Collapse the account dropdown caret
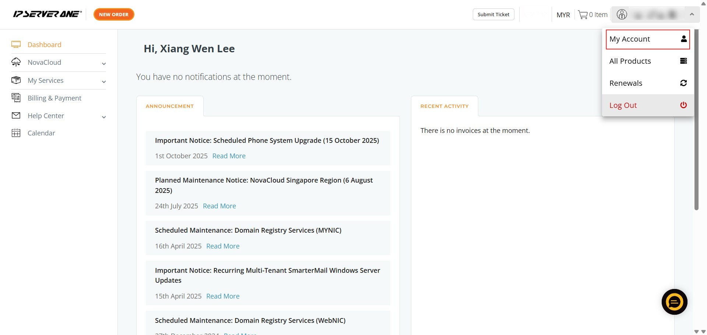Viewport: 707px width, 335px height. coord(692,15)
